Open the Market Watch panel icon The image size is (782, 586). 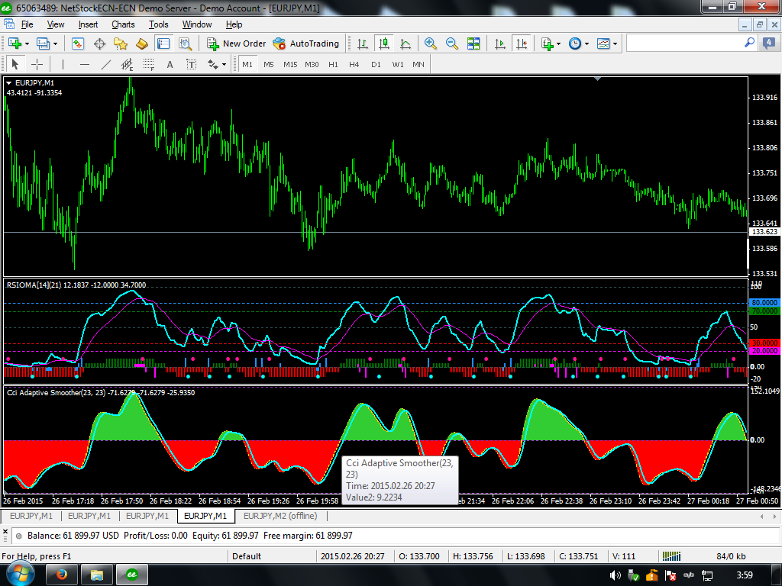coord(79,43)
